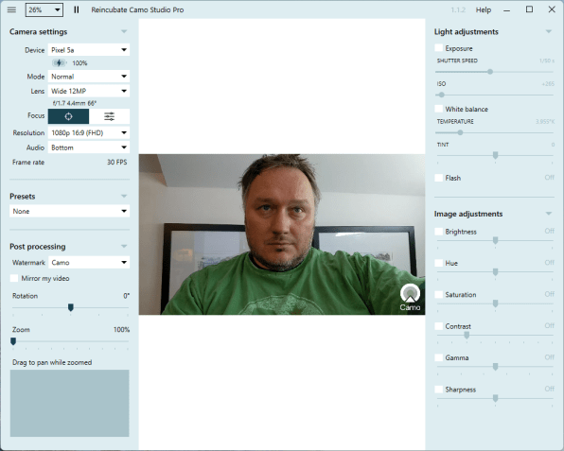The height and width of the screenshot is (451, 564).
Task: Minimize the Camo Studio window
Action: [x=507, y=10]
